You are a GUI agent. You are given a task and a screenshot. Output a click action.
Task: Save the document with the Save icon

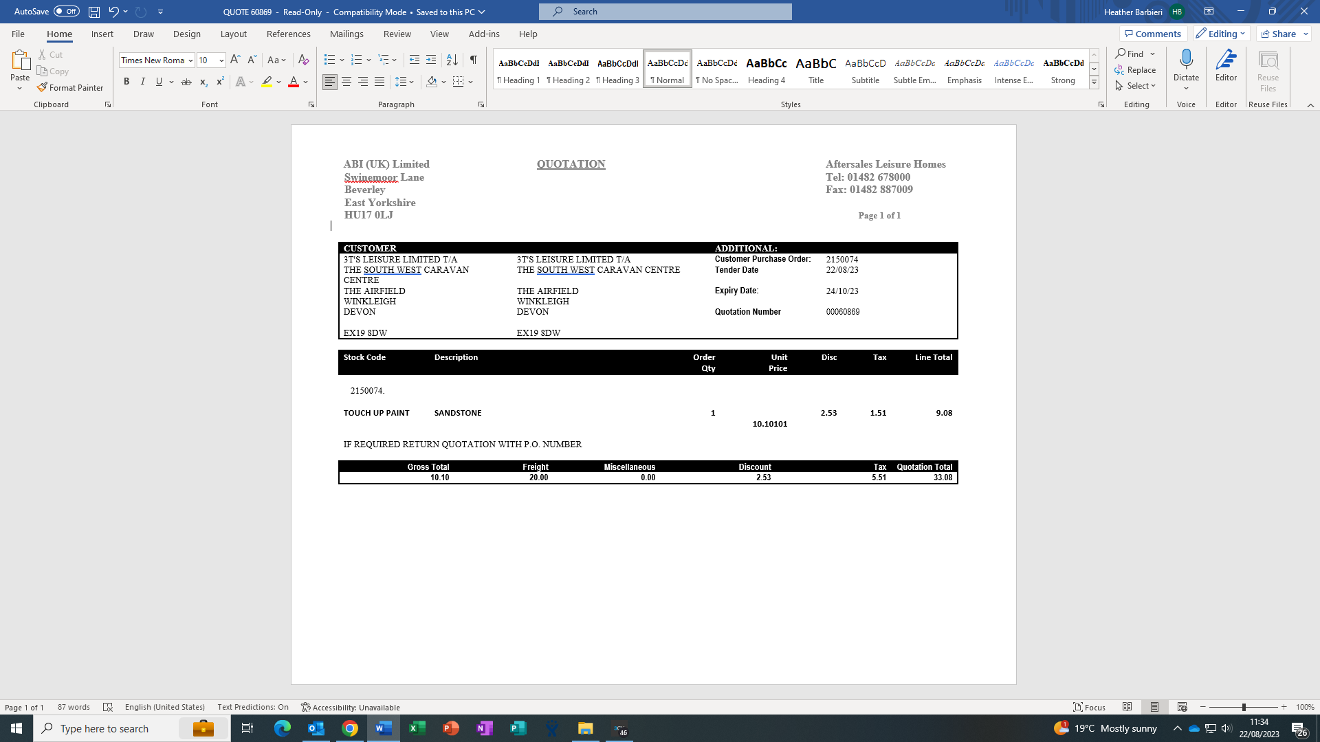pyautogui.click(x=94, y=12)
